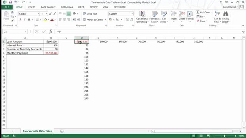This screenshot has width=246, height=138.
Task: Expand the formula bar
Action: pyautogui.click(x=243, y=31)
